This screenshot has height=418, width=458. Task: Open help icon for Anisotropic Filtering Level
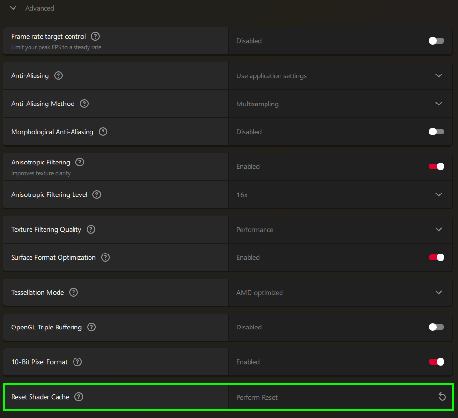pos(97,194)
